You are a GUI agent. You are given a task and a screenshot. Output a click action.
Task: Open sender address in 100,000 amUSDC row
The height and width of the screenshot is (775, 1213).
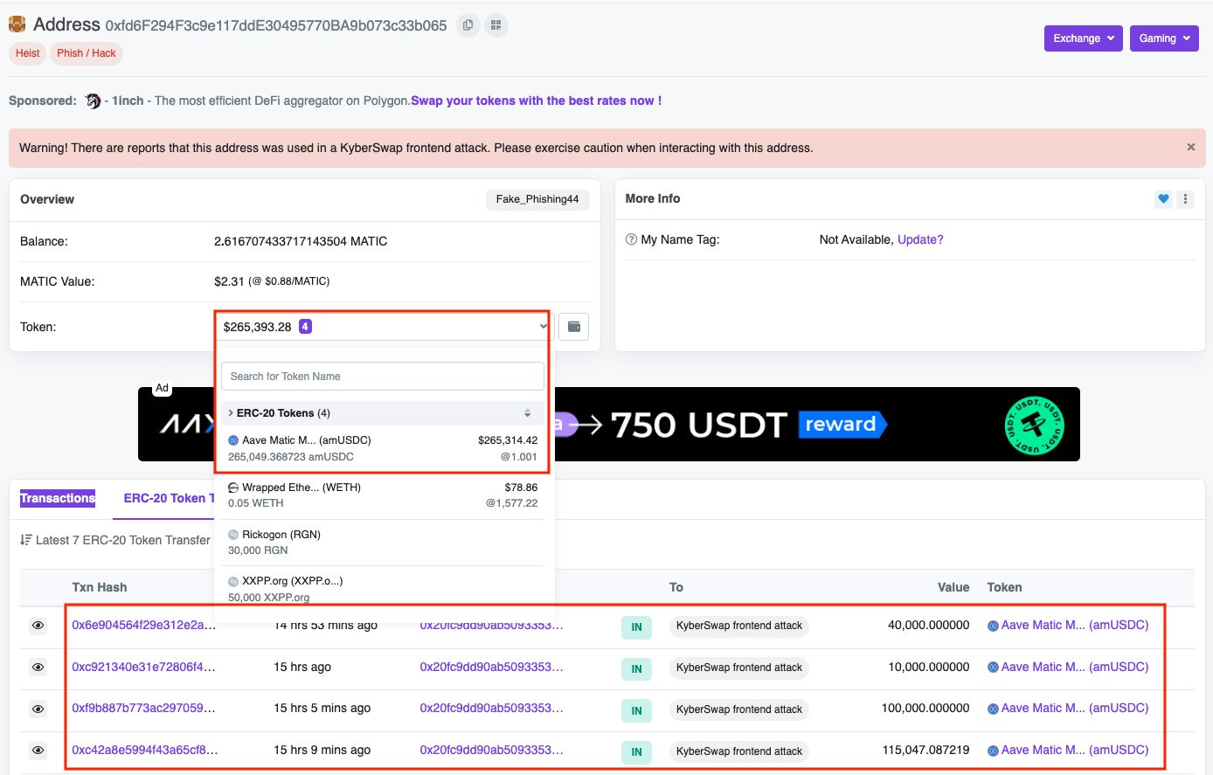[491, 708]
